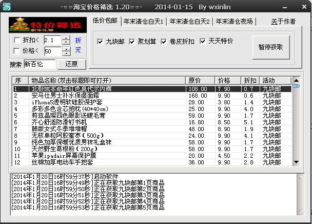
Task: Click the log panel scrollbar down arrow
Action: [300, 212]
